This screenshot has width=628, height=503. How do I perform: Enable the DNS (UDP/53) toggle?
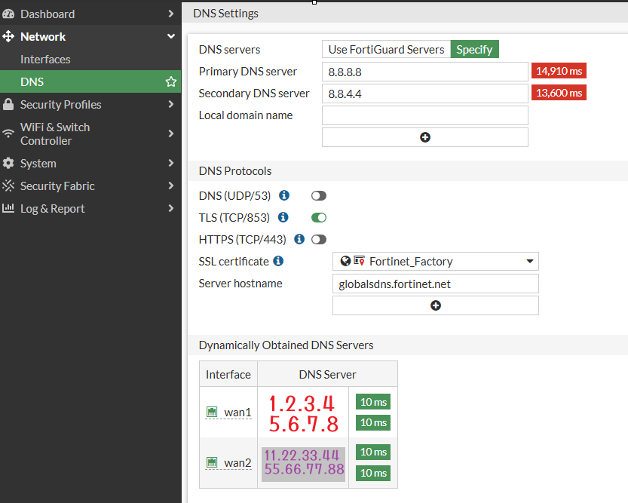(x=319, y=196)
